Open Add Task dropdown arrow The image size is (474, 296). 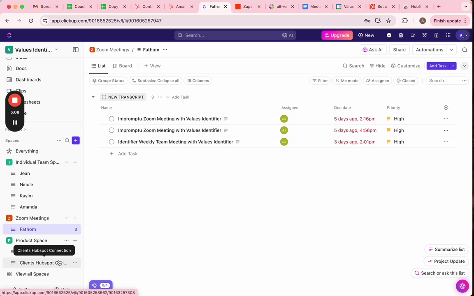point(453,66)
